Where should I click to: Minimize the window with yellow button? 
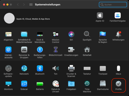click(x=7, y=5)
